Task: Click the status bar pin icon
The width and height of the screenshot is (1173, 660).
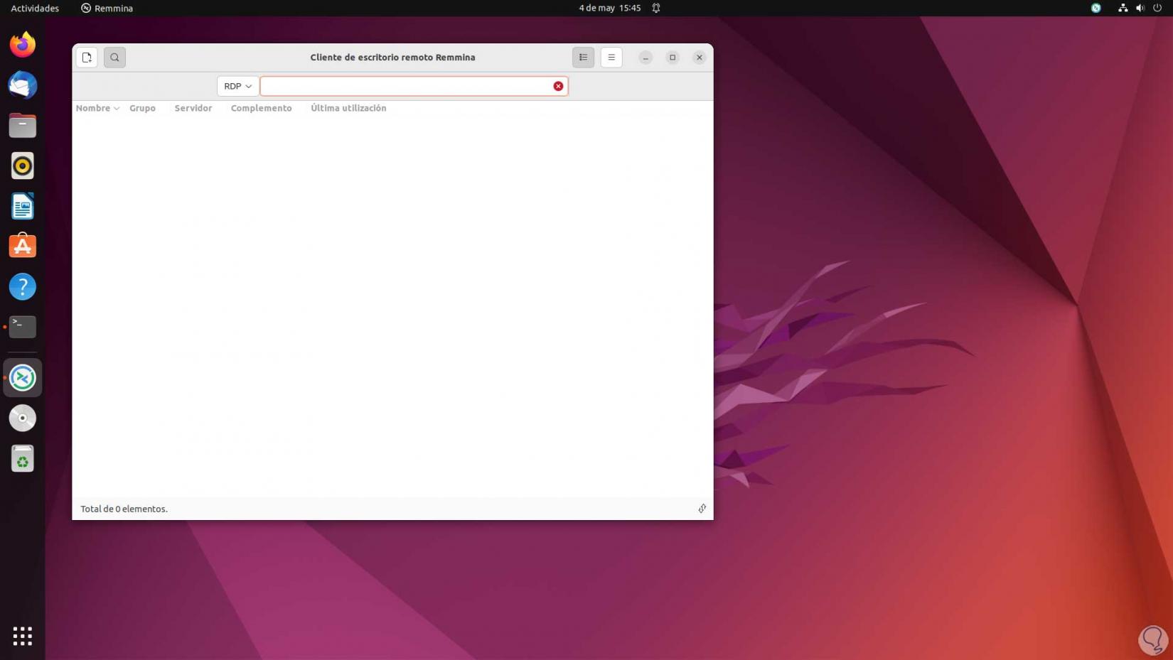Action: click(x=702, y=509)
